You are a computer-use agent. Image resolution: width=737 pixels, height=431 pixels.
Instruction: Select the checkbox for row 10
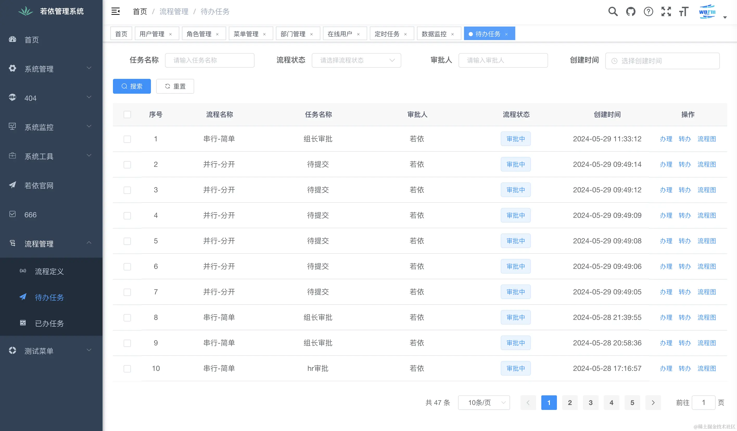[127, 369]
